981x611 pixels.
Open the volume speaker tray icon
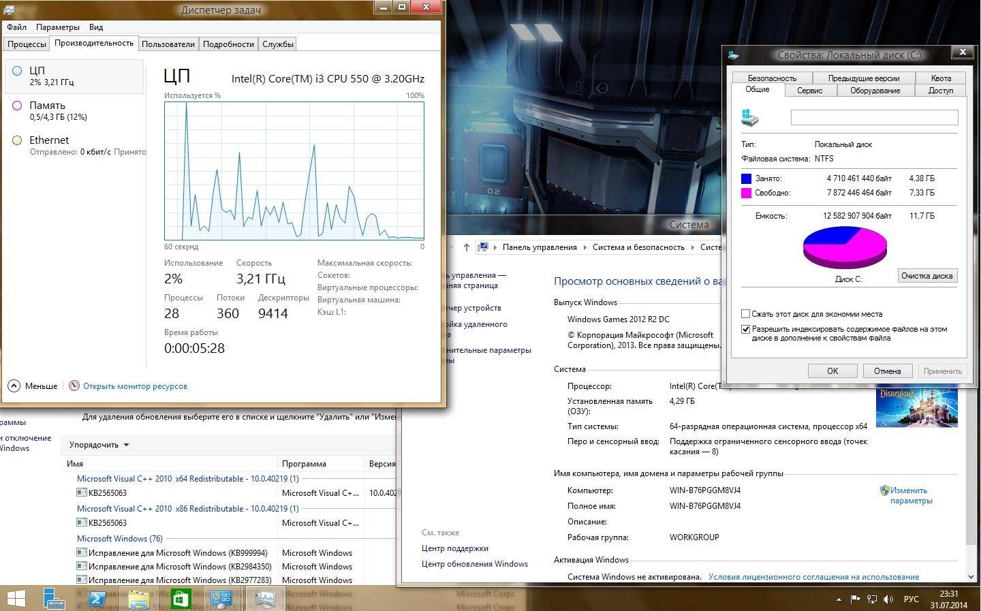pos(888,599)
